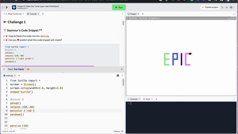Switch to the Shell tab
238x134 pixels.
(x=148, y=99)
